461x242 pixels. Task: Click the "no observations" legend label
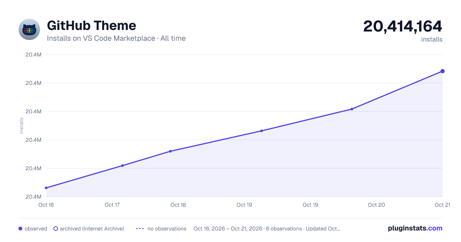[x=167, y=229]
